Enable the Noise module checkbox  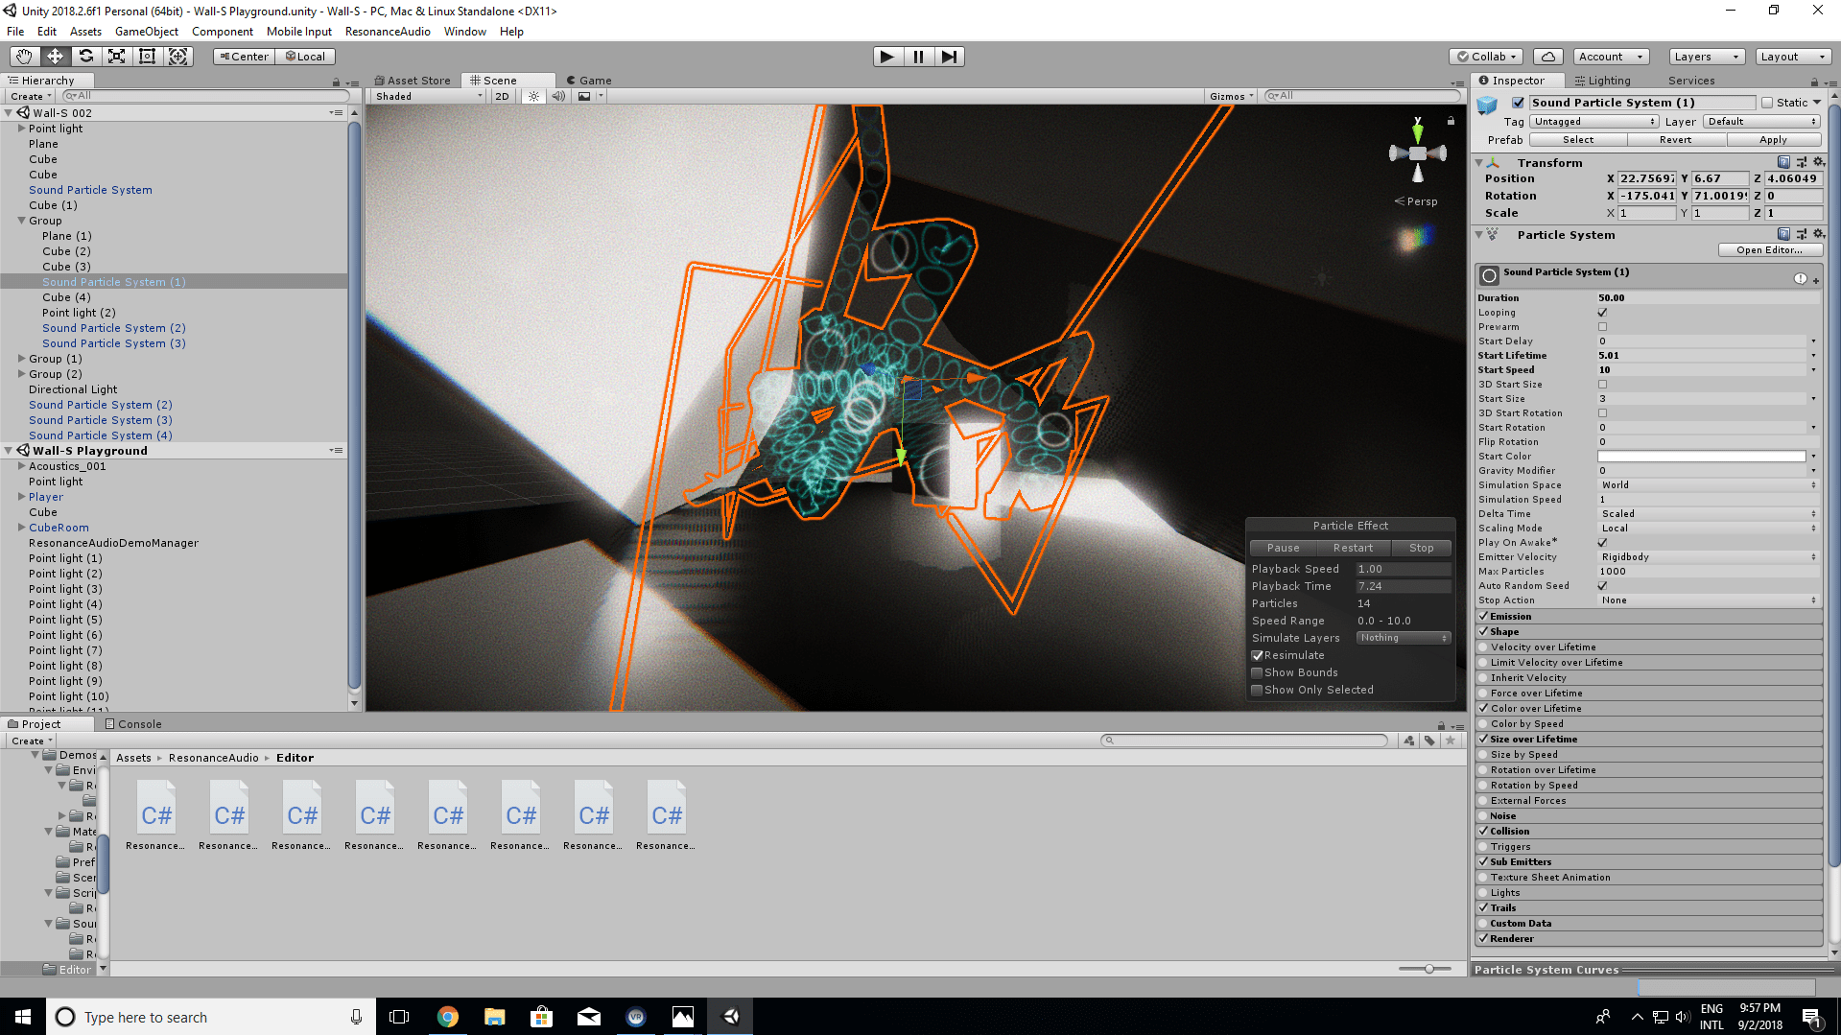1483,816
